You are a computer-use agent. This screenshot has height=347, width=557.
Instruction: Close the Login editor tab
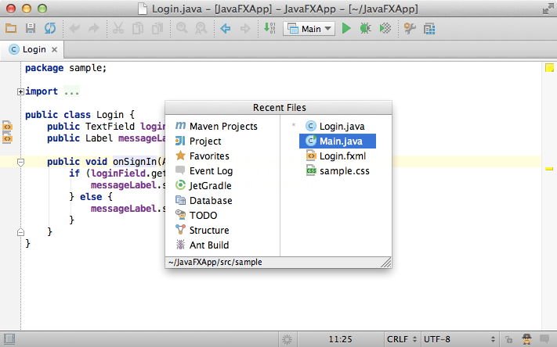point(54,49)
